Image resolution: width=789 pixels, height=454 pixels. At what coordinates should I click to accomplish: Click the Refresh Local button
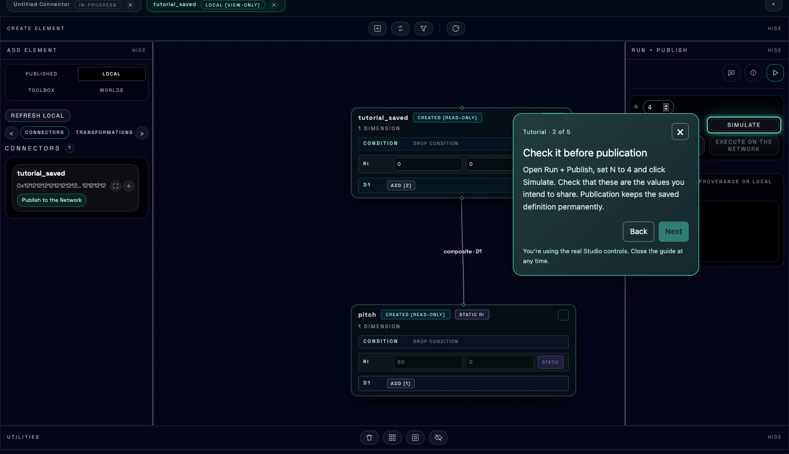tap(38, 116)
